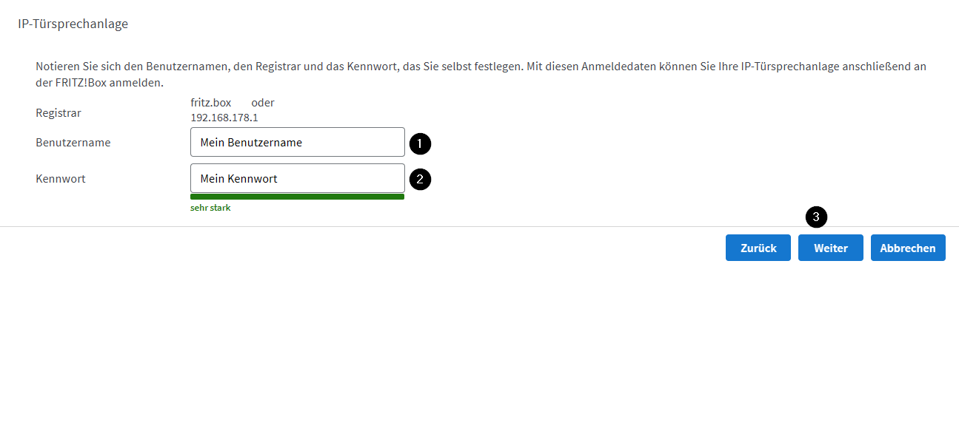Click the word 'oder' next to fritz.box
The image size is (959, 434).
tap(262, 103)
